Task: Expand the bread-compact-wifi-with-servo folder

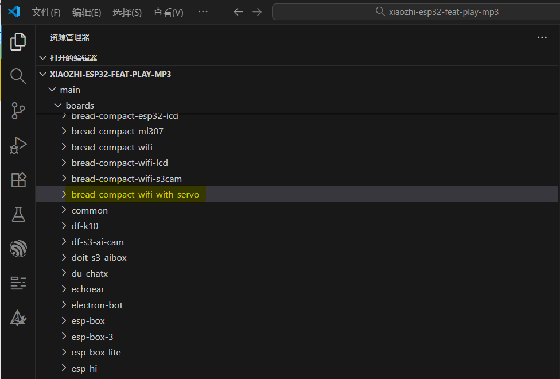Action: pos(135,195)
